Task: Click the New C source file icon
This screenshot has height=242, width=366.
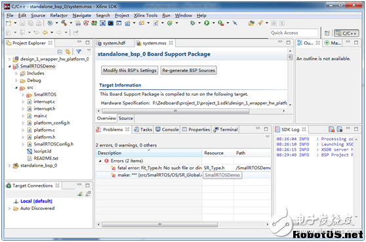Action: [x=155, y=23]
